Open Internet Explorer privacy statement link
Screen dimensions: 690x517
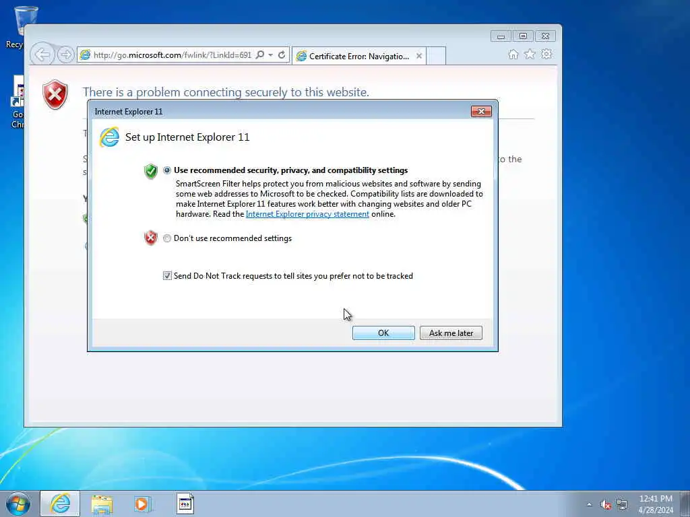(307, 214)
